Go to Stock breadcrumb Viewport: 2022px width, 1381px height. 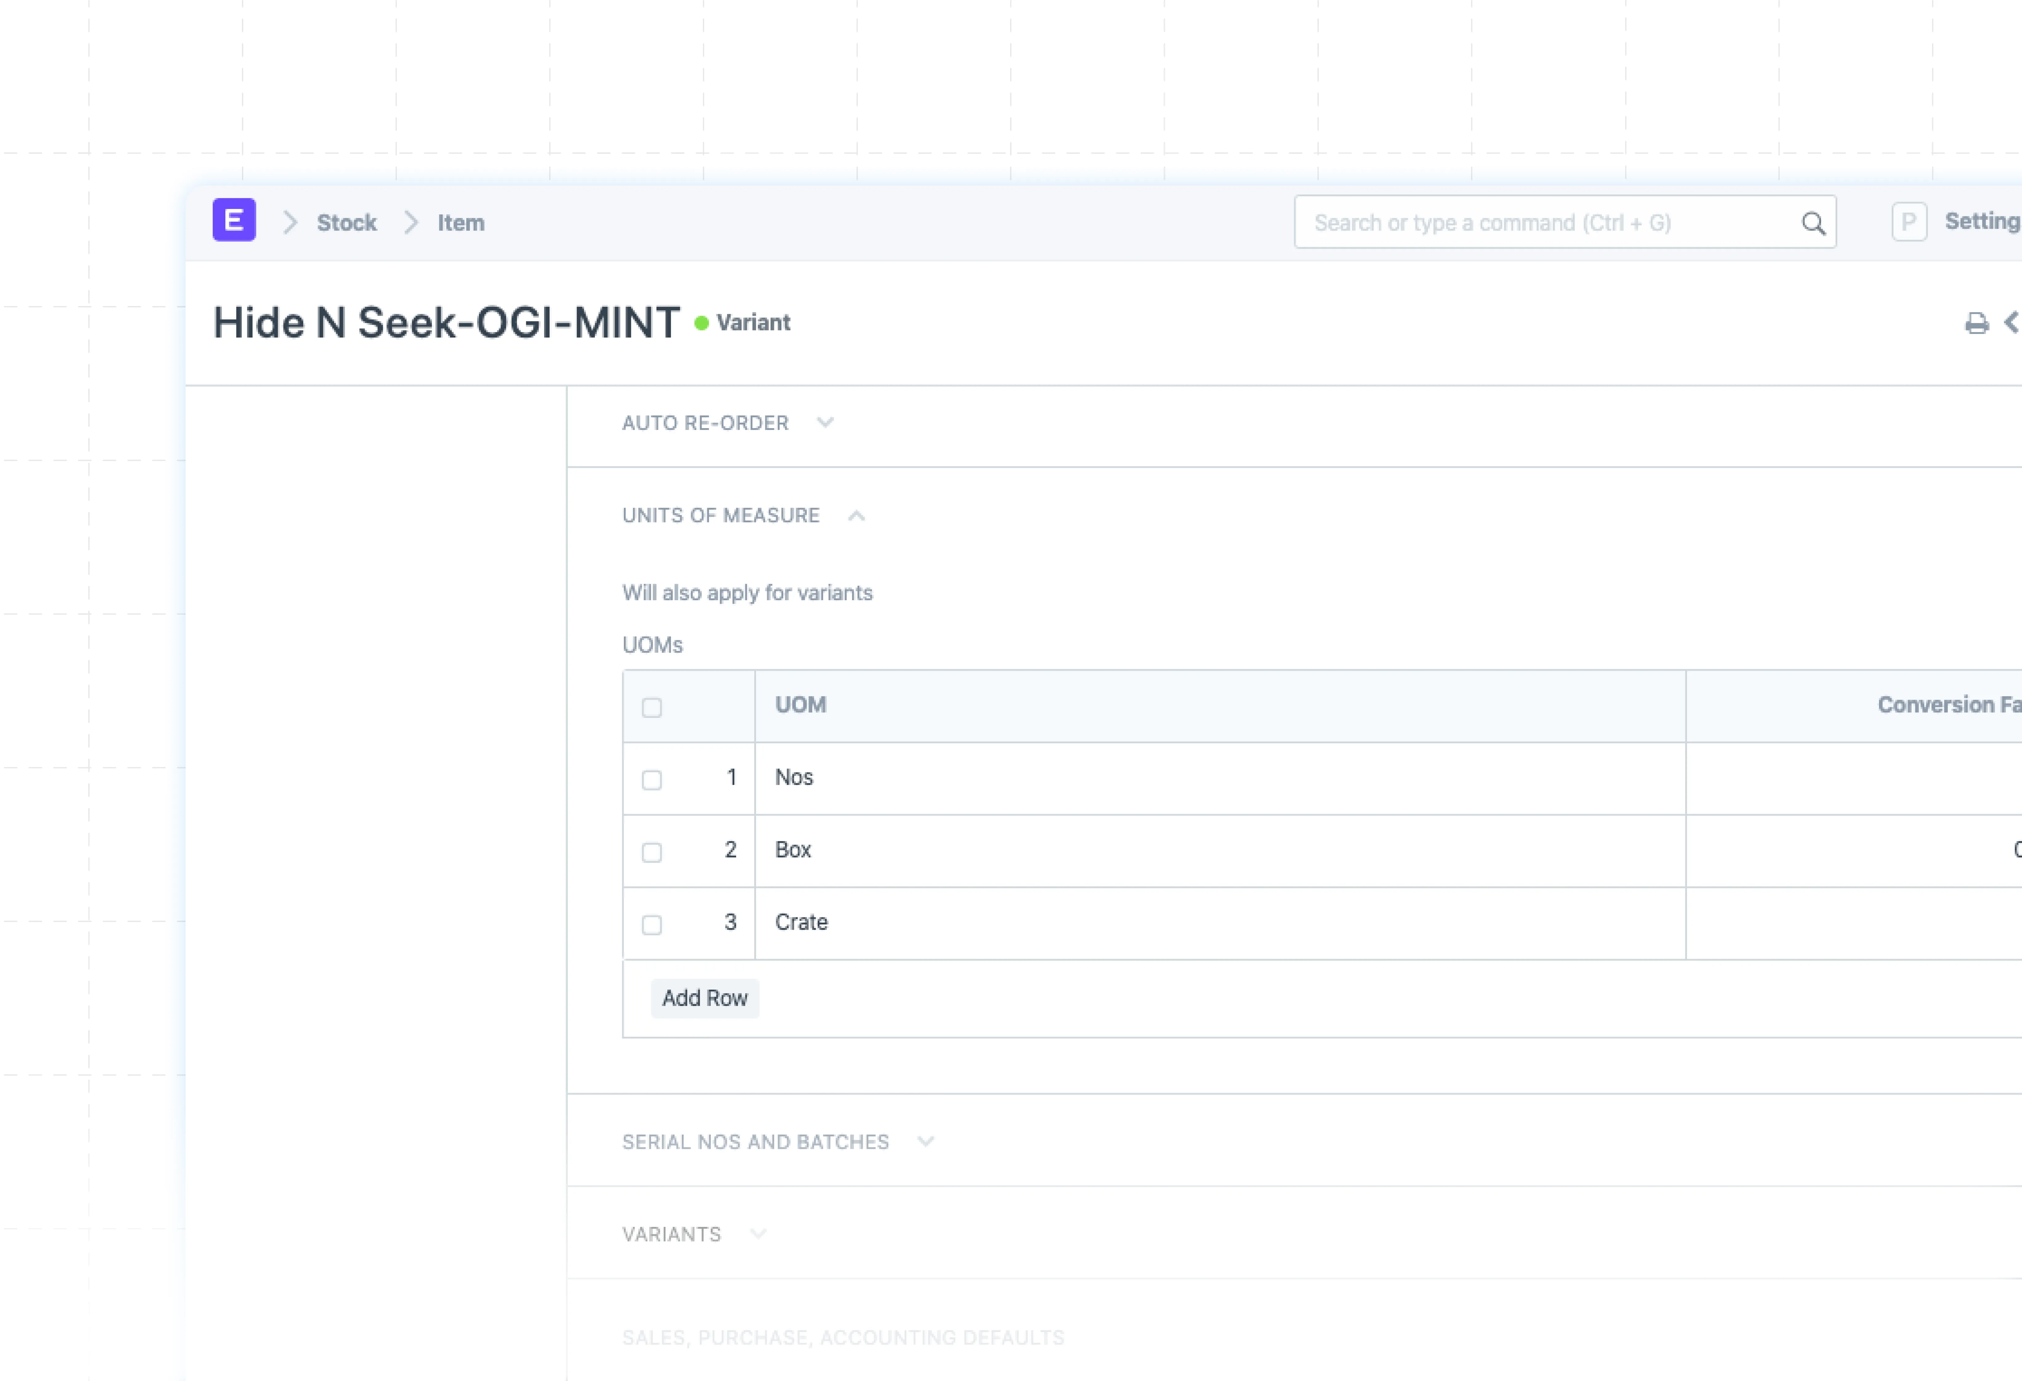coord(346,223)
